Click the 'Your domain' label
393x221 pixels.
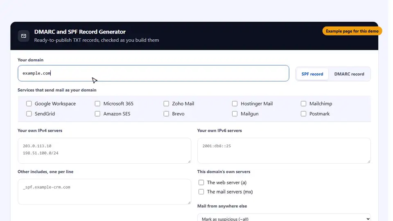pos(30,60)
